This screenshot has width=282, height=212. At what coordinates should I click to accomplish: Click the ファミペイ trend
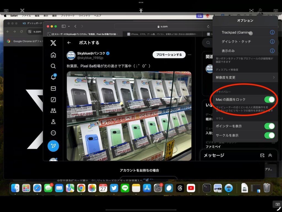click(x=213, y=147)
